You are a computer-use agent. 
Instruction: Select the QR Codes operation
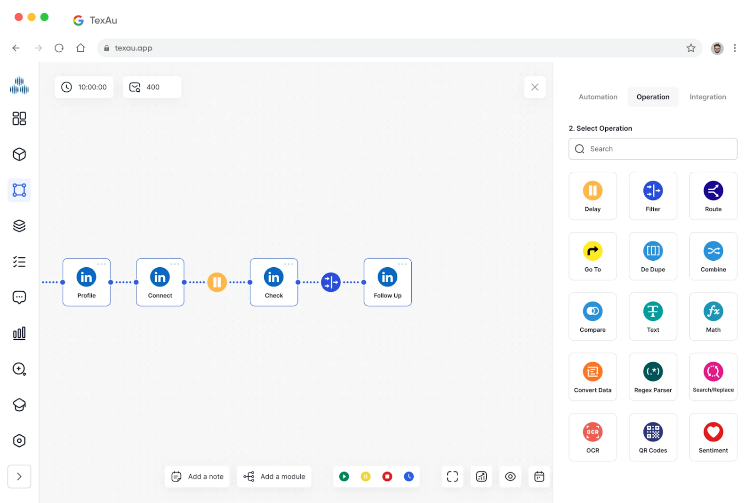point(653,437)
